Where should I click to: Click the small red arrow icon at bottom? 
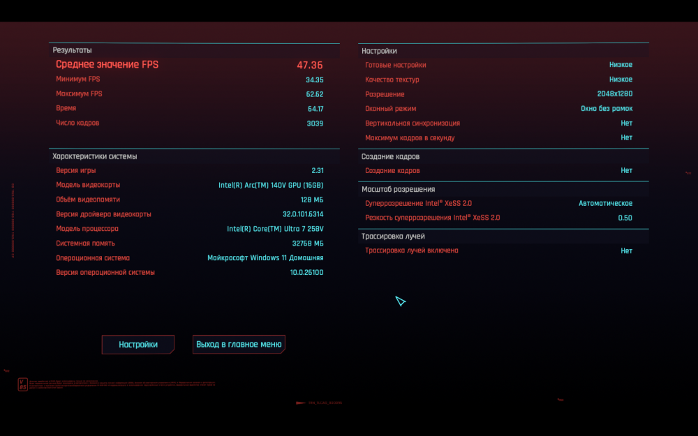(x=300, y=403)
